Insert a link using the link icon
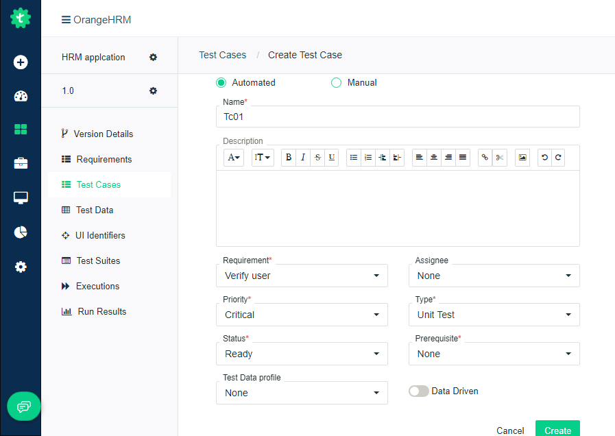Viewport: 615px width, 436px height. tap(485, 158)
